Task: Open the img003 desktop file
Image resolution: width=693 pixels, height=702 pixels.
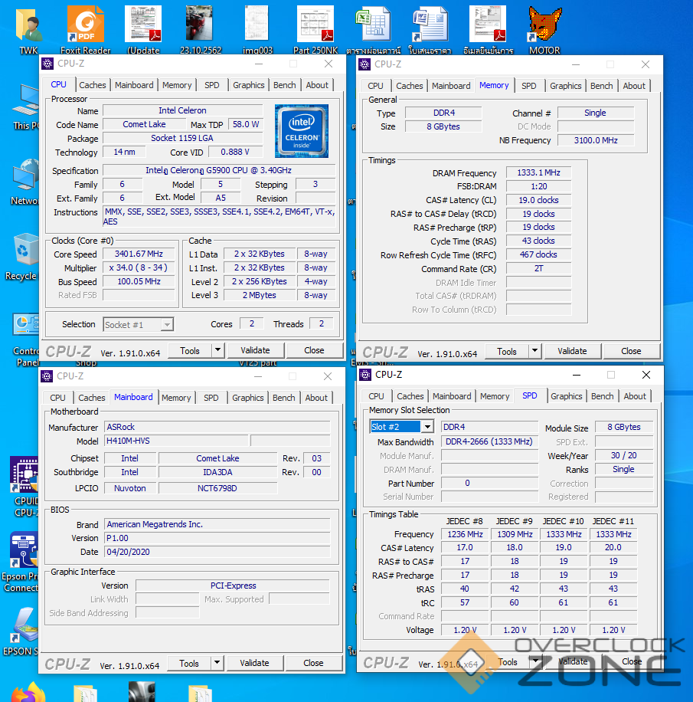Action: tap(257, 25)
